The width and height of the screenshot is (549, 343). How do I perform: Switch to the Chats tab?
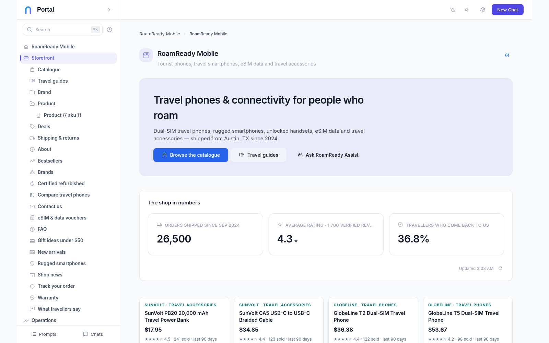coord(93,334)
